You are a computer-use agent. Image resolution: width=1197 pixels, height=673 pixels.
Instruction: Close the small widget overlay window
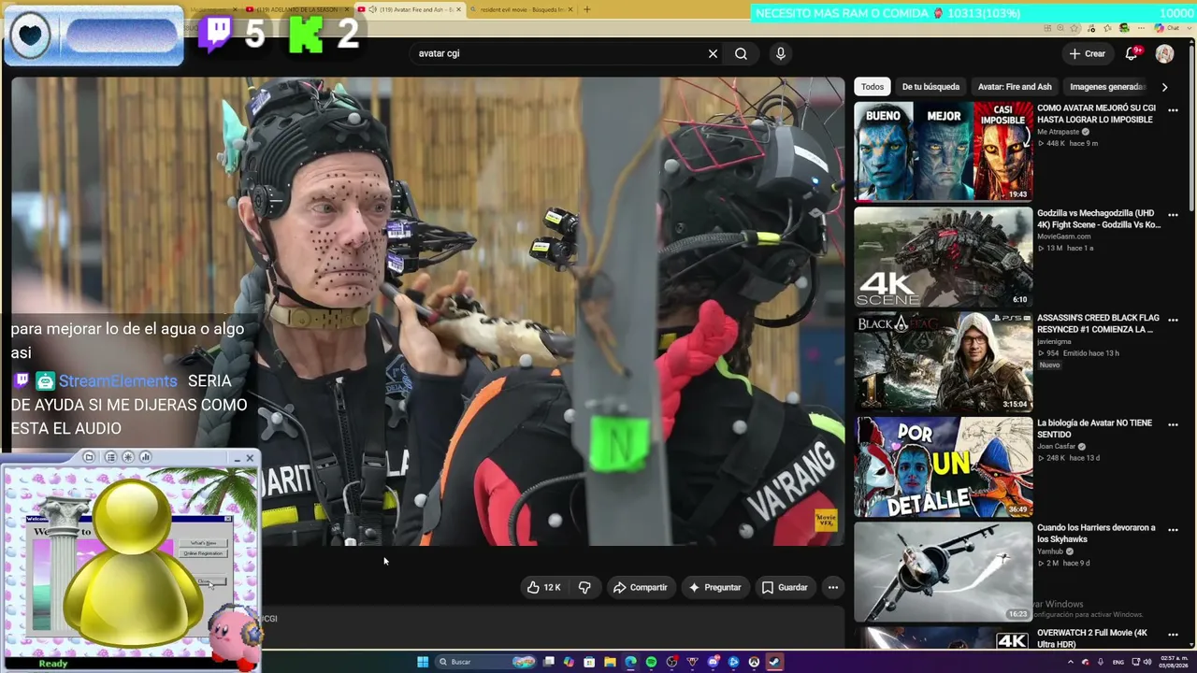point(250,457)
